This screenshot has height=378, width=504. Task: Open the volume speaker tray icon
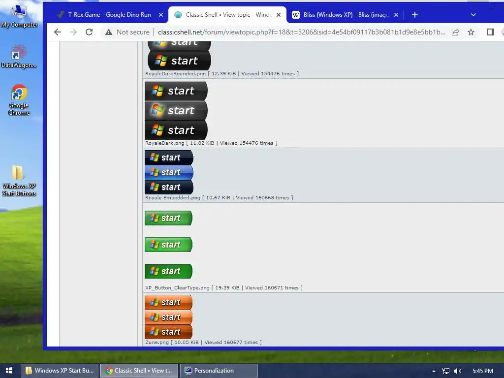[x=458, y=371]
